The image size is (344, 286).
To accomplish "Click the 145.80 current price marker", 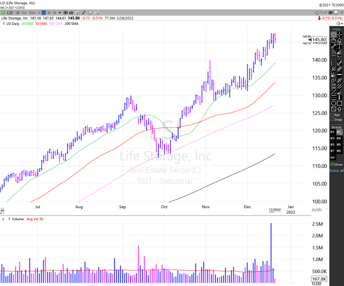I will coord(319,40).
